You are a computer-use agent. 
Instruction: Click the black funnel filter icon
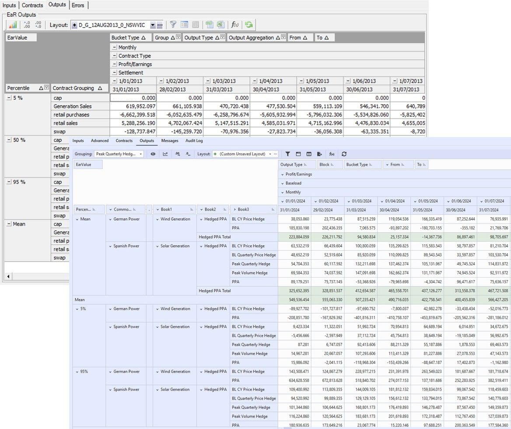pyautogui.click(x=287, y=154)
